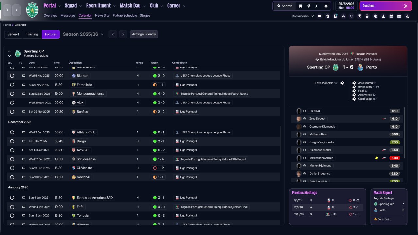418x235 pixels.
Task: Click the Sporting CP crest in the match scoreline
Action: pyautogui.click(x=336, y=67)
